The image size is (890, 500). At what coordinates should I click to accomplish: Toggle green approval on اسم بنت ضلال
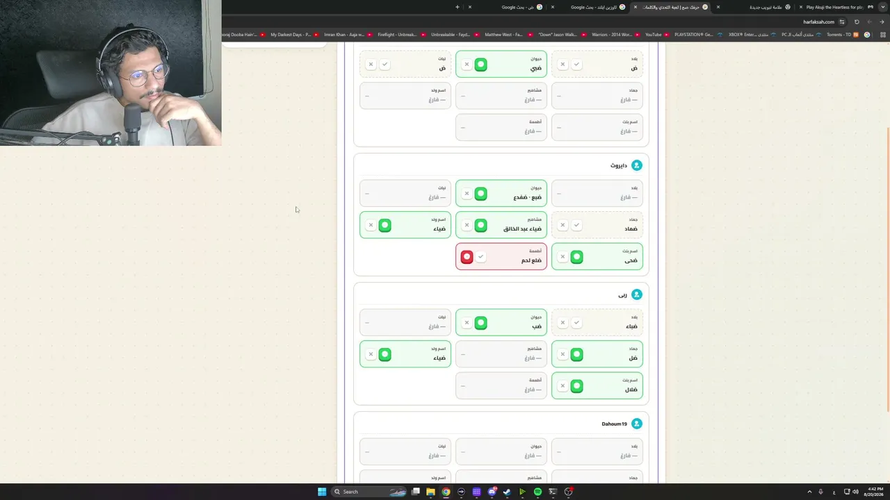(x=576, y=386)
